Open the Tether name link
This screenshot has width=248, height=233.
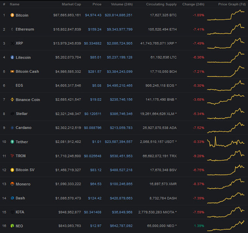pos(22,142)
